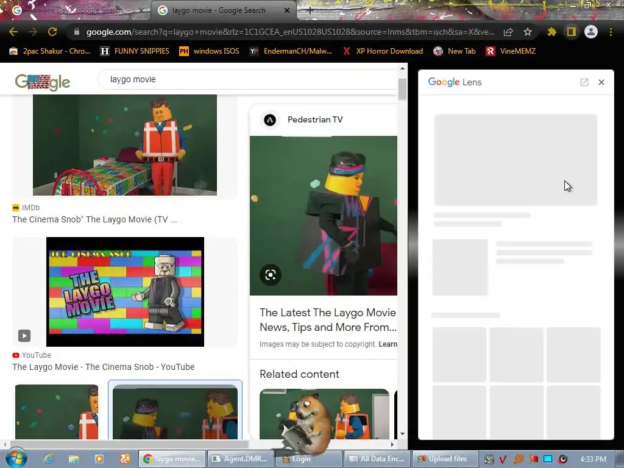
Task: Open the Pedestrian TV source name
Action: point(315,119)
